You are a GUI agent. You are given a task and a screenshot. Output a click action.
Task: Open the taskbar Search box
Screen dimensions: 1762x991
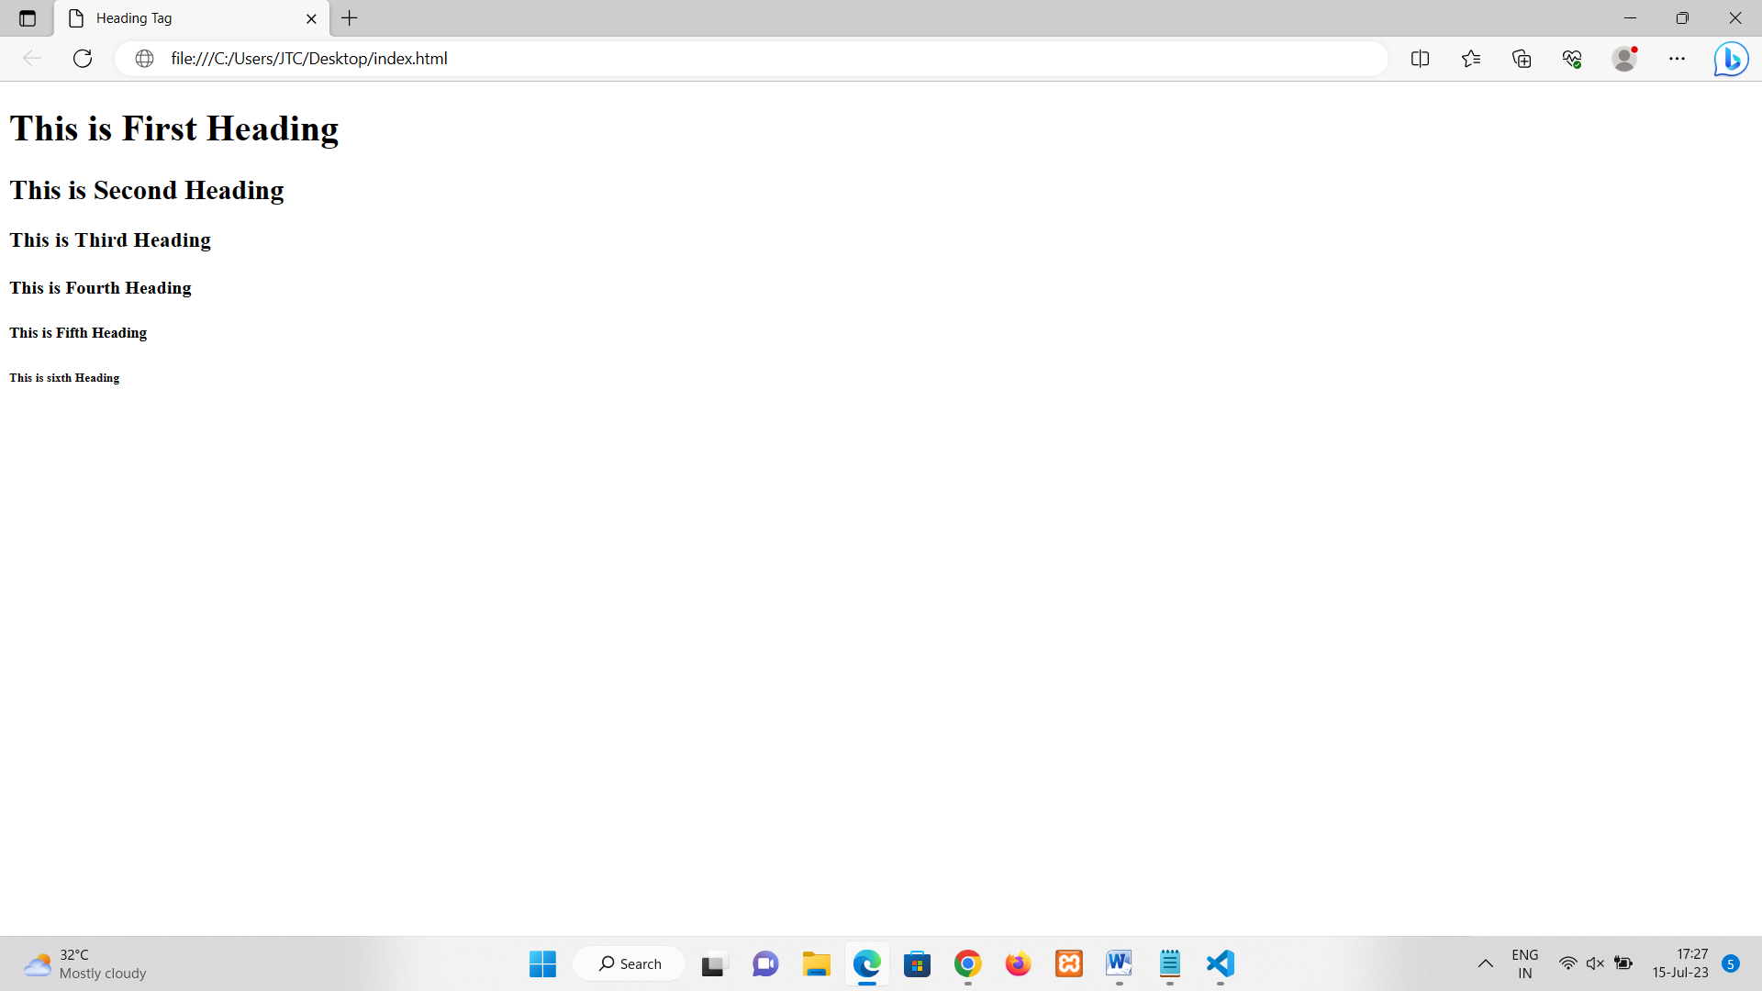[x=630, y=963]
